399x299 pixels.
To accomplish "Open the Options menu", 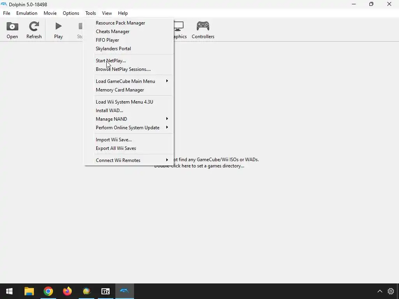I will pos(71,13).
